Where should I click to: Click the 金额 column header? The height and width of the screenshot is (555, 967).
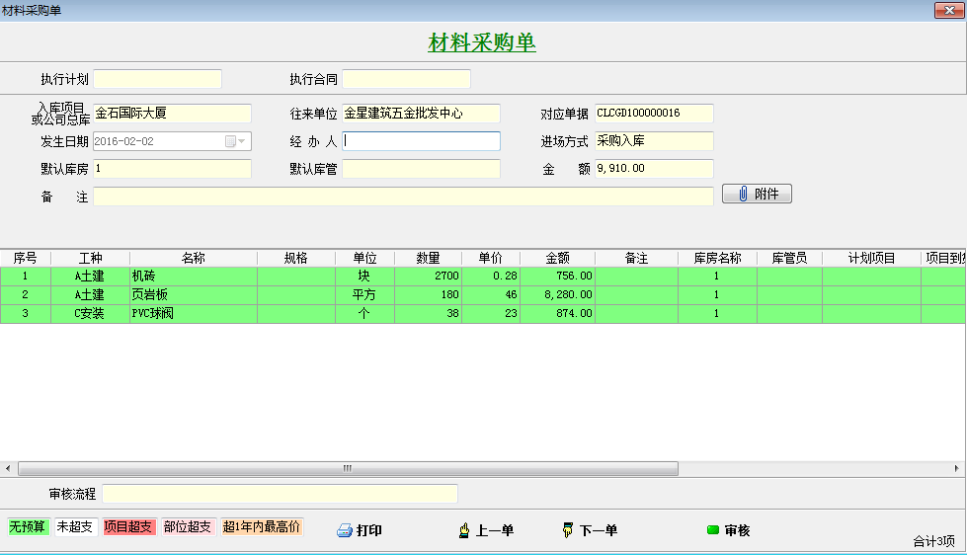coord(557,258)
